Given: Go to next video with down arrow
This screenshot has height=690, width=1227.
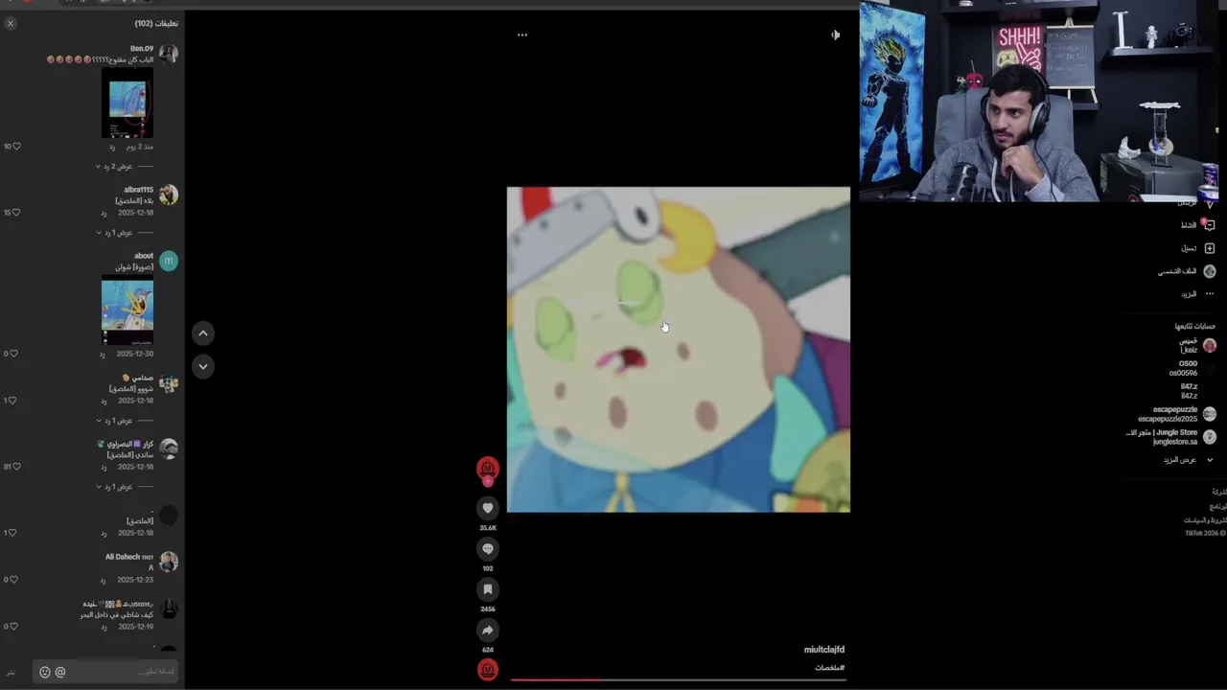Looking at the screenshot, I should pos(203,366).
